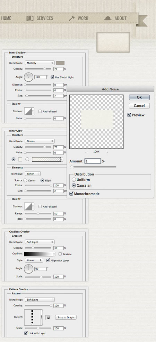The height and width of the screenshot is (342, 156).
Task: Confirm Add Noise with OK
Action: [x=139, y=97]
